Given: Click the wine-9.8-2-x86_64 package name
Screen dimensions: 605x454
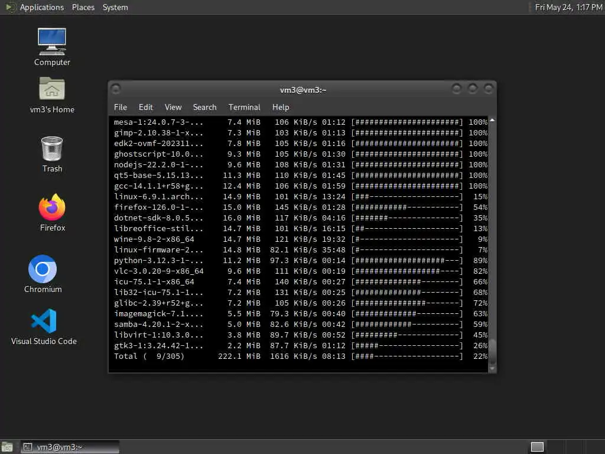Looking at the screenshot, I should point(154,239).
